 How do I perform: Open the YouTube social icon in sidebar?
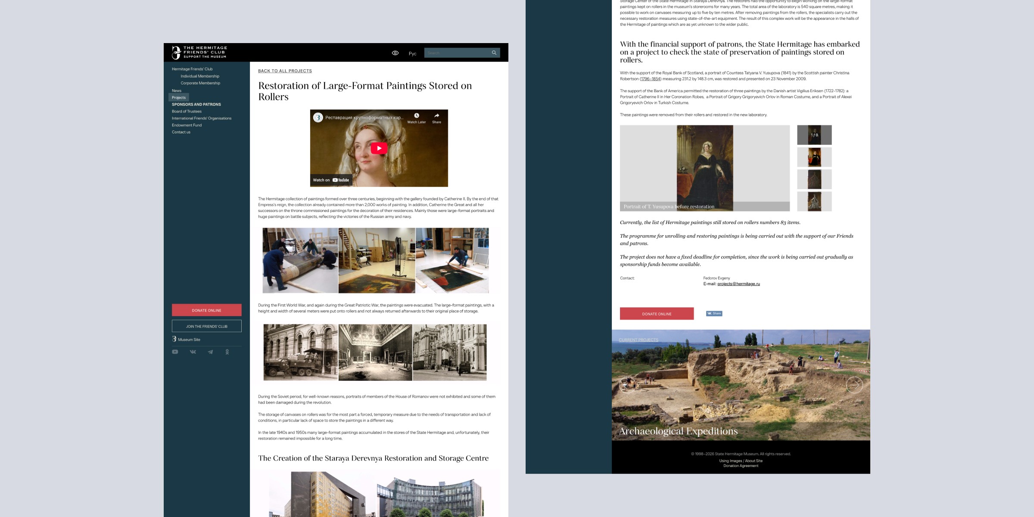(175, 352)
